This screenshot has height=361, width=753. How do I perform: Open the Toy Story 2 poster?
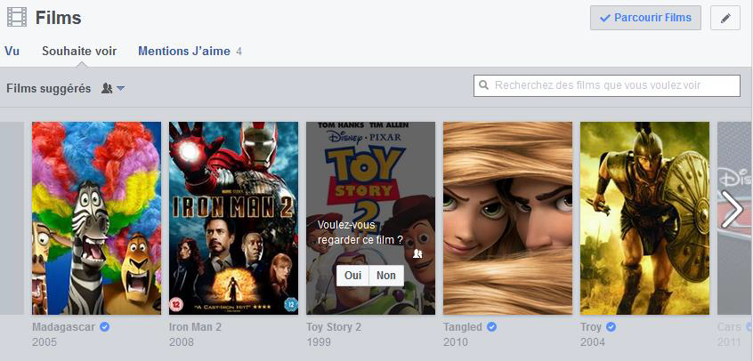[x=371, y=218]
